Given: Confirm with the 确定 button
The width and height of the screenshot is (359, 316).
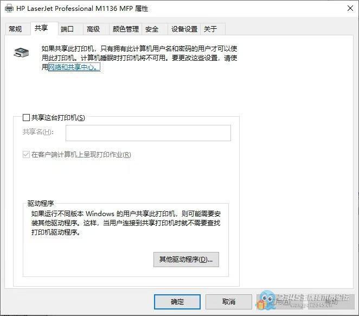Looking at the screenshot, I should (177, 302).
